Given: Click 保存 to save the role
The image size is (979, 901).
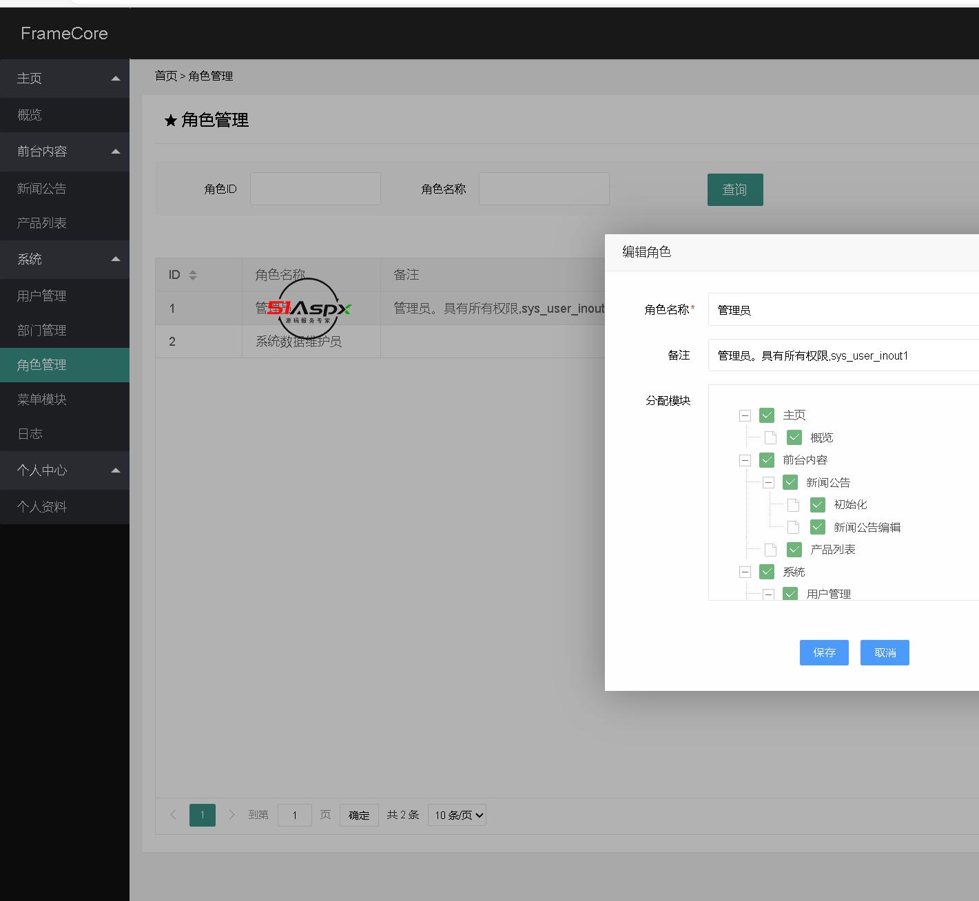Looking at the screenshot, I should 824,652.
